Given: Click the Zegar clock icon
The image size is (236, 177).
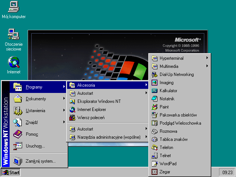Looking at the screenshot, I should click(x=155, y=172).
